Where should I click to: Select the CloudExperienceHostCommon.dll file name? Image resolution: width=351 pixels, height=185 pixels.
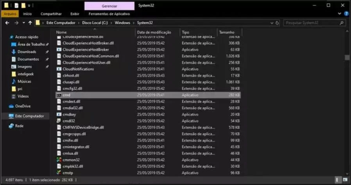coord(91,56)
